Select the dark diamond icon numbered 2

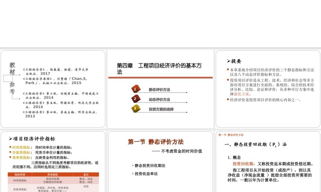135,99
